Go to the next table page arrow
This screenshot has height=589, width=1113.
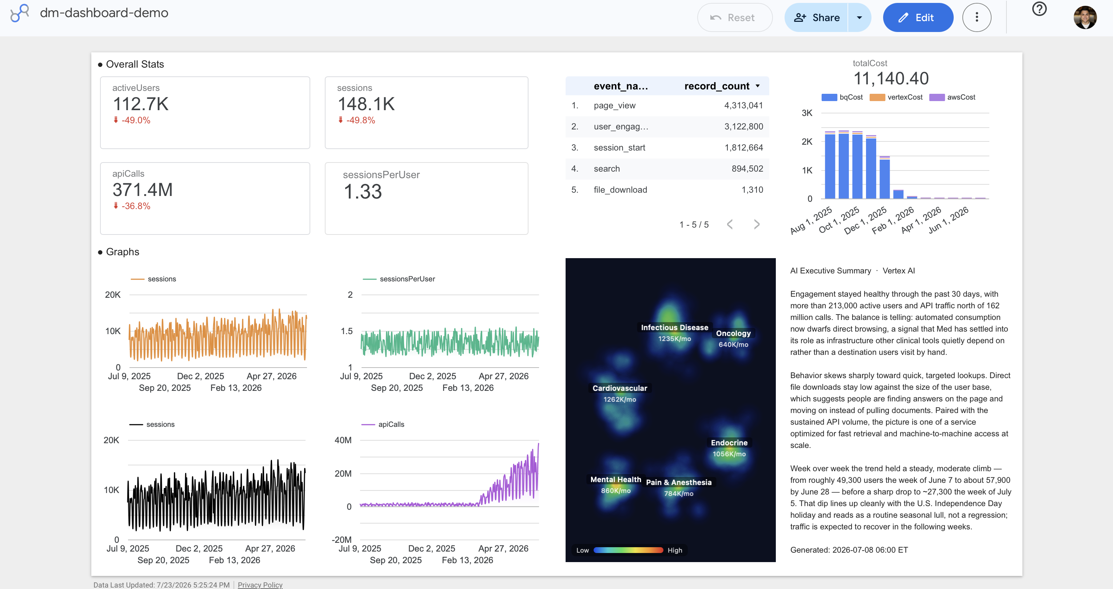pyautogui.click(x=757, y=224)
